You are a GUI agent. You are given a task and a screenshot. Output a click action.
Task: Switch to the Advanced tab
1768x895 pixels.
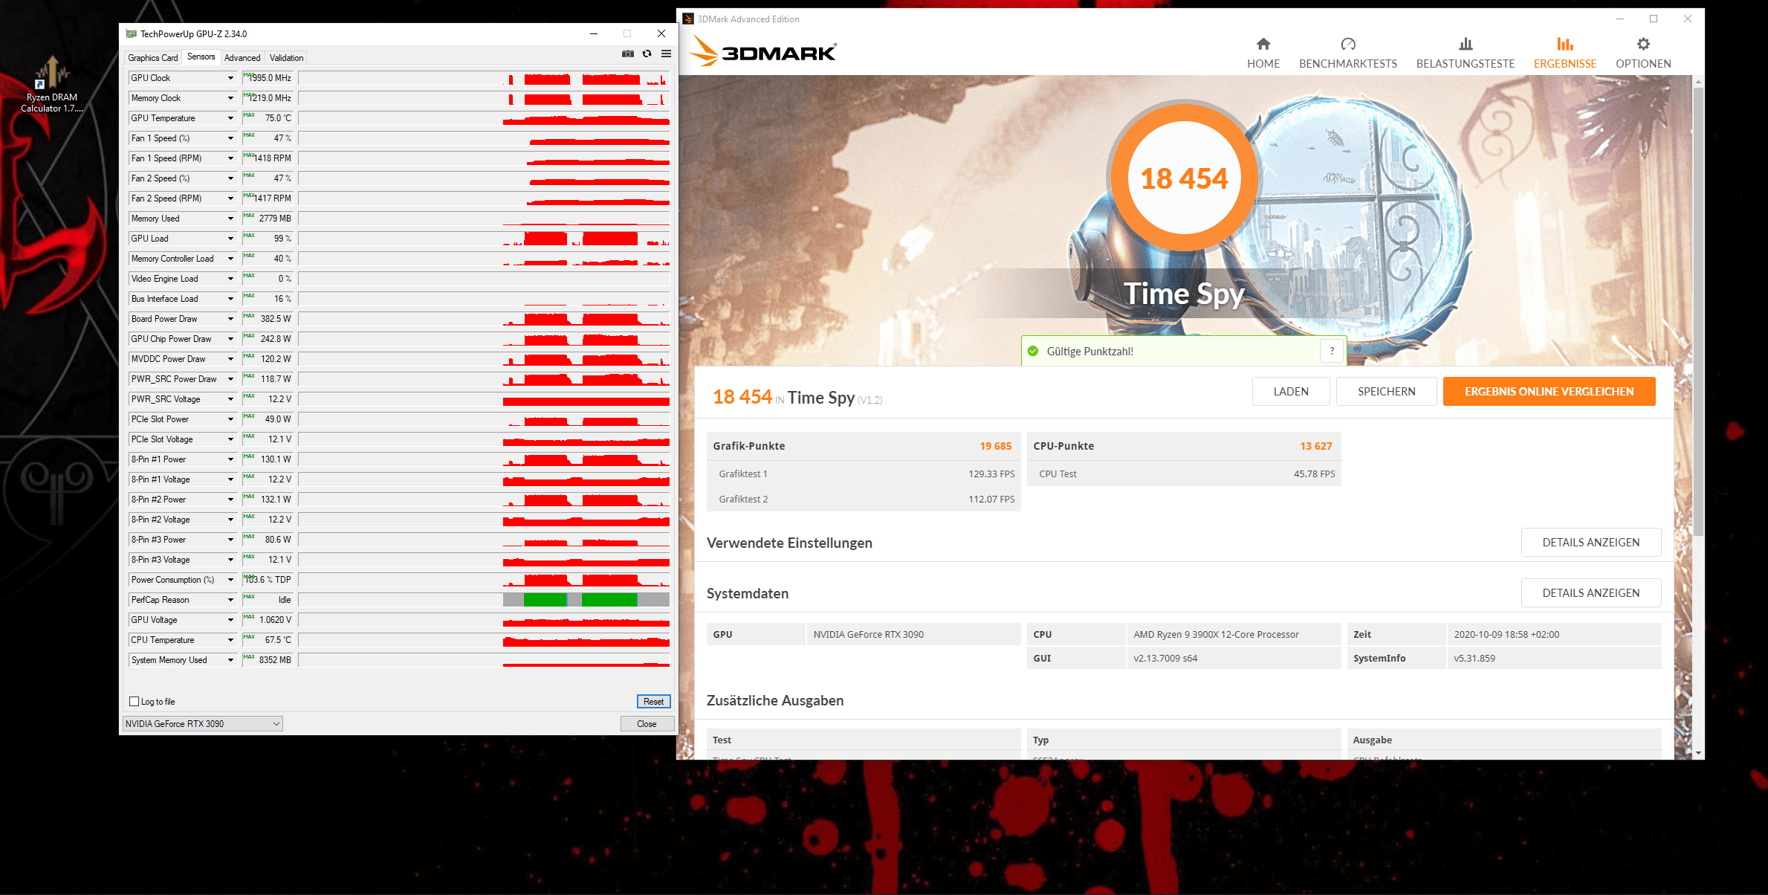[x=242, y=58]
